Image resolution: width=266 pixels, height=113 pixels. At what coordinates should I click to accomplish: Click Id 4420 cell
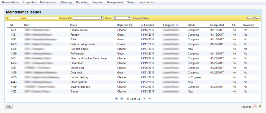[14, 30]
